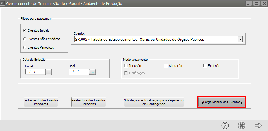Click Reabertura dos Eventos Periódicos button
The image size is (268, 131).
pos(89,102)
